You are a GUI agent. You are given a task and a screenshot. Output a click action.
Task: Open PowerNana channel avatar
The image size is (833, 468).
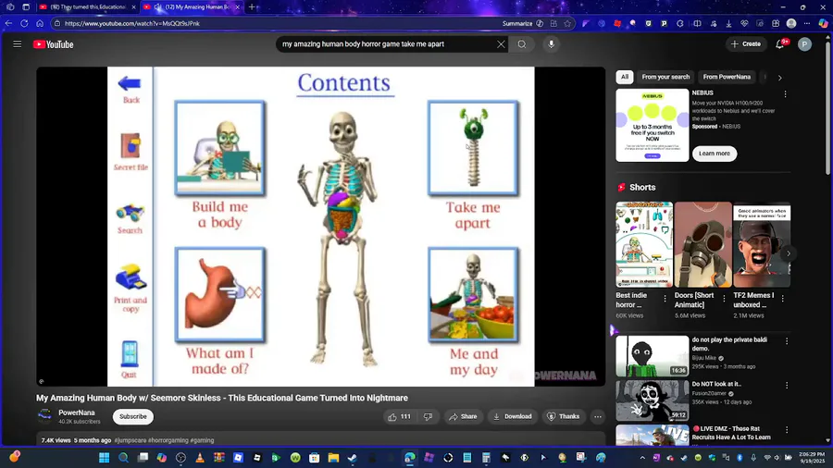click(45, 416)
